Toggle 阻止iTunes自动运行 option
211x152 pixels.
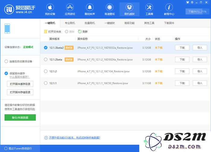[x=6, y=148]
